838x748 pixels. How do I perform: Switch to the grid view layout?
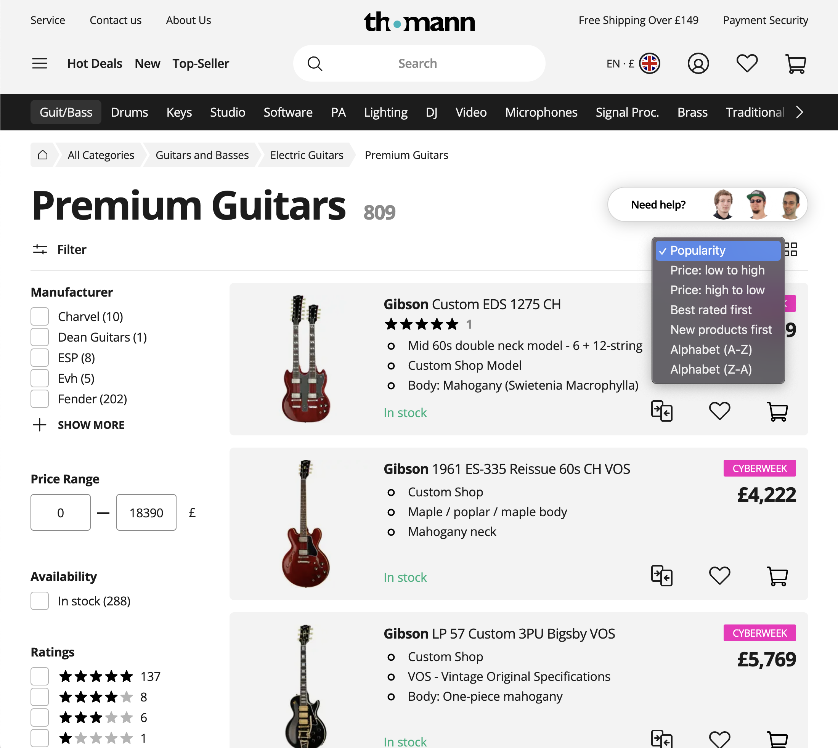pyautogui.click(x=791, y=249)
